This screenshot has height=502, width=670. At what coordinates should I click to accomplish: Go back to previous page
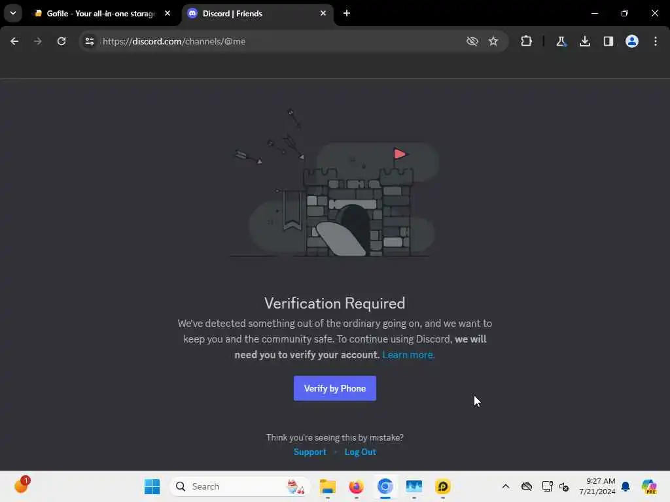click(x=14, y=41)
